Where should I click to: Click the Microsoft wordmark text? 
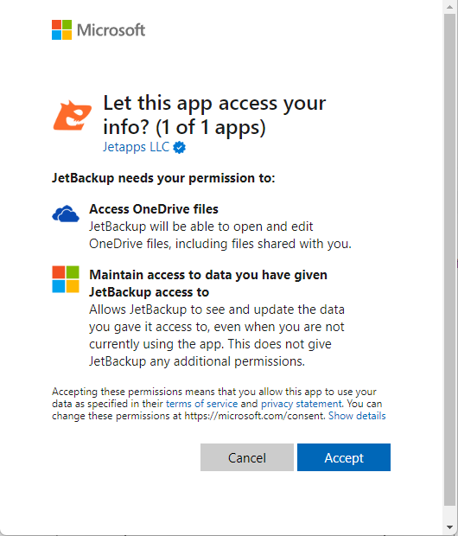click(111, 30)
